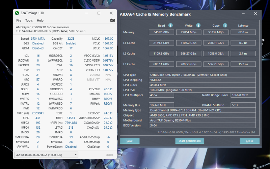Click the ZenTimings camera screenshot icon
The height and width of the screenshot is (169, 270).
[112, 20]
